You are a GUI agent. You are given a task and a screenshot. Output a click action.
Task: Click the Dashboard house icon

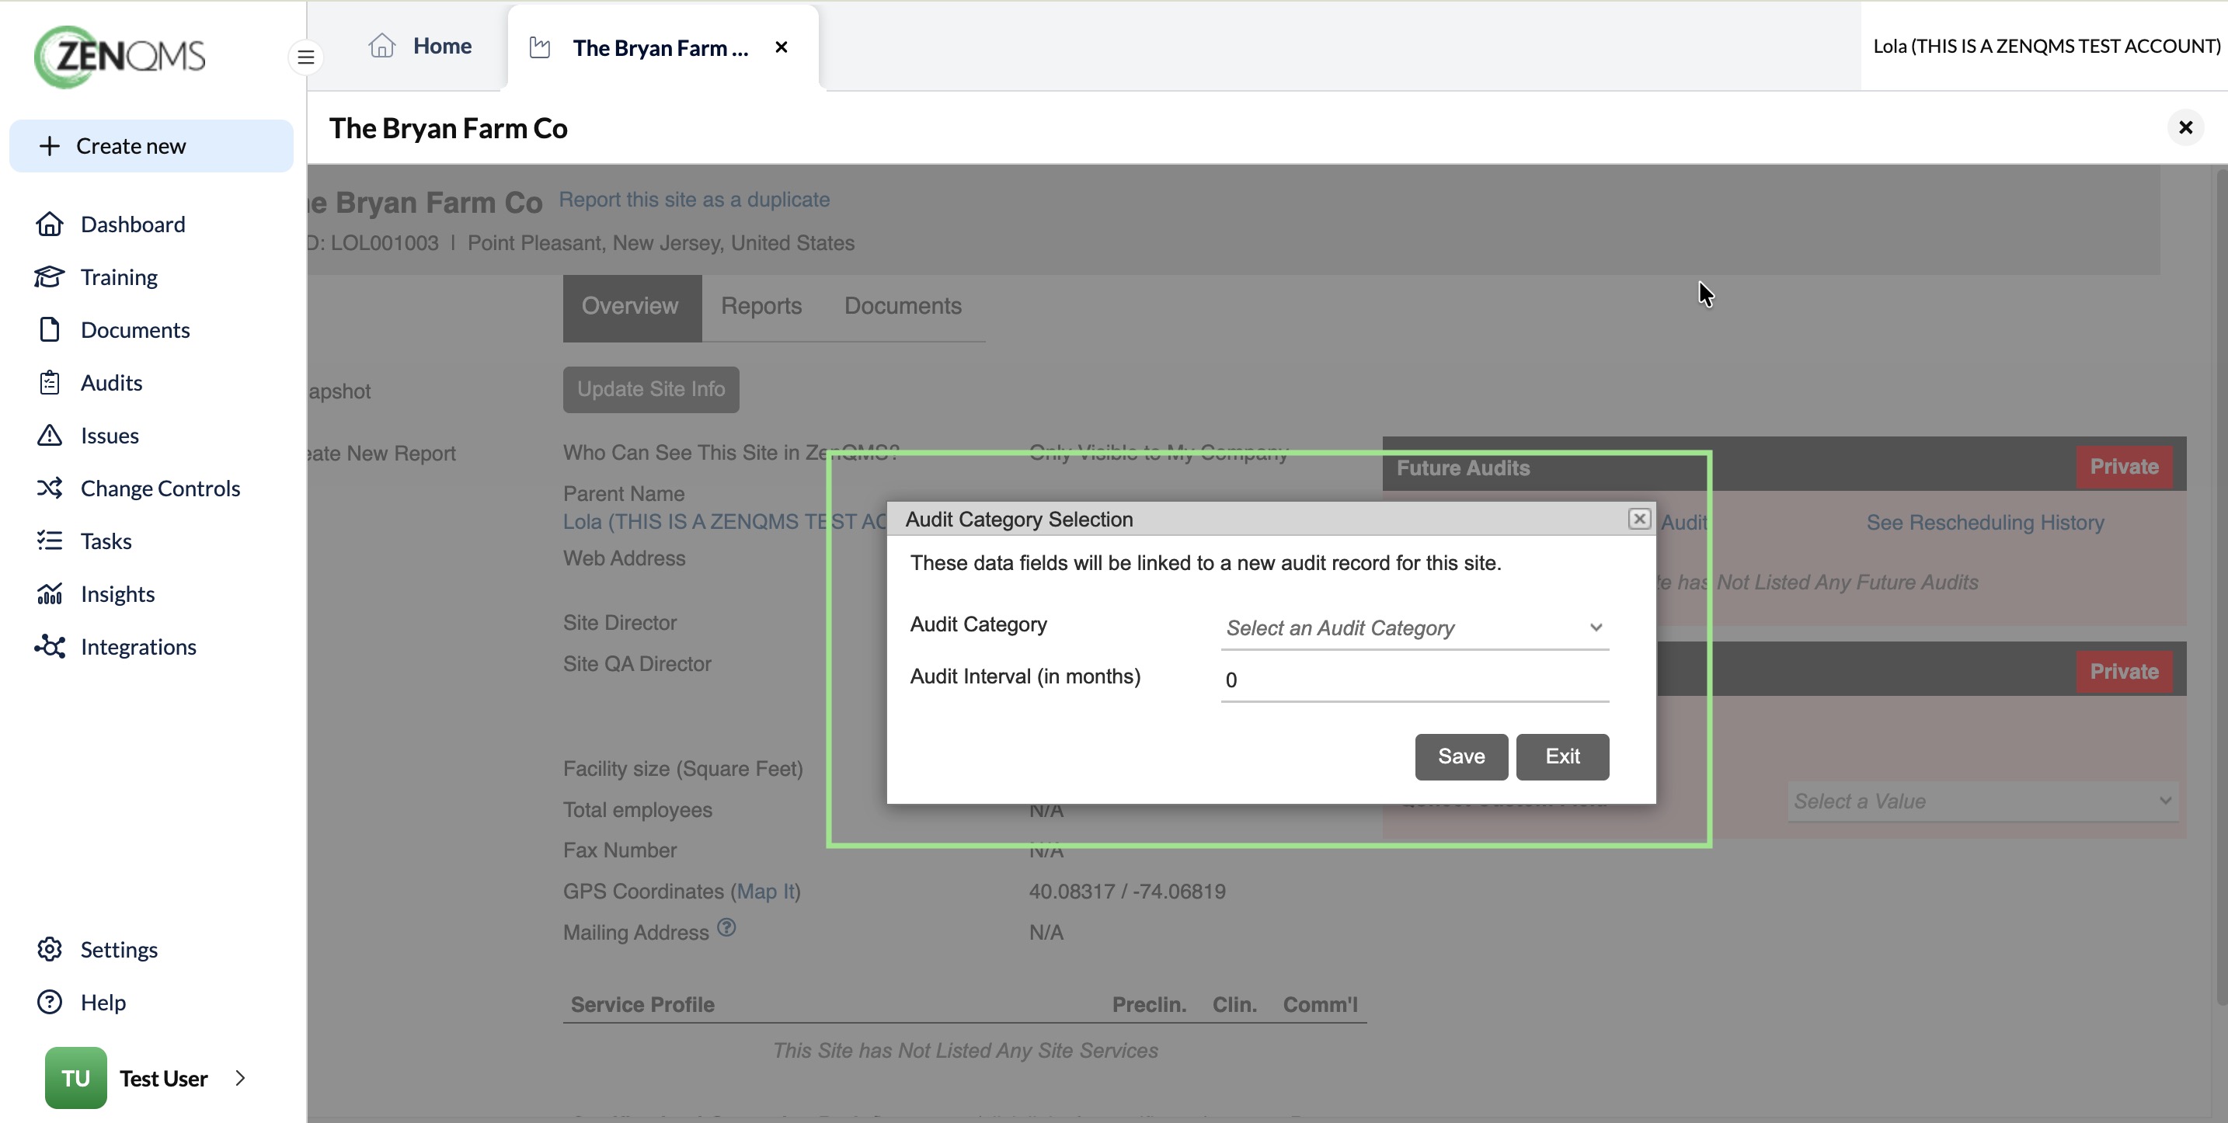coord(49,224)
